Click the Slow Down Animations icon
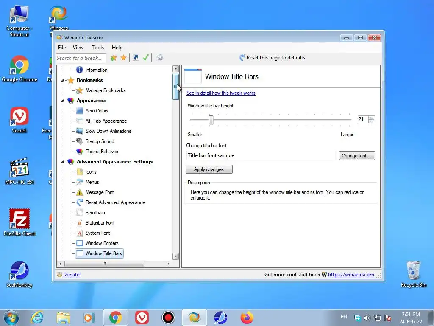Screen dimensions: 434x326 coord(79,131)
